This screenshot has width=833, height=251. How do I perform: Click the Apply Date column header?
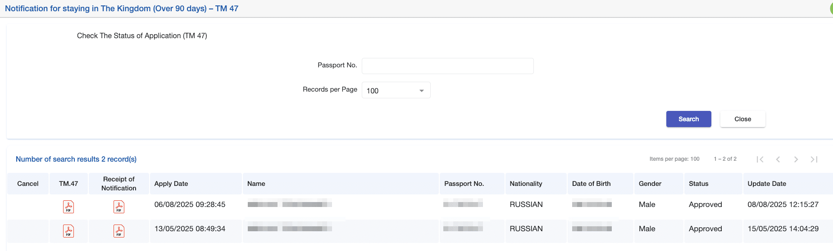pos(171,184)
